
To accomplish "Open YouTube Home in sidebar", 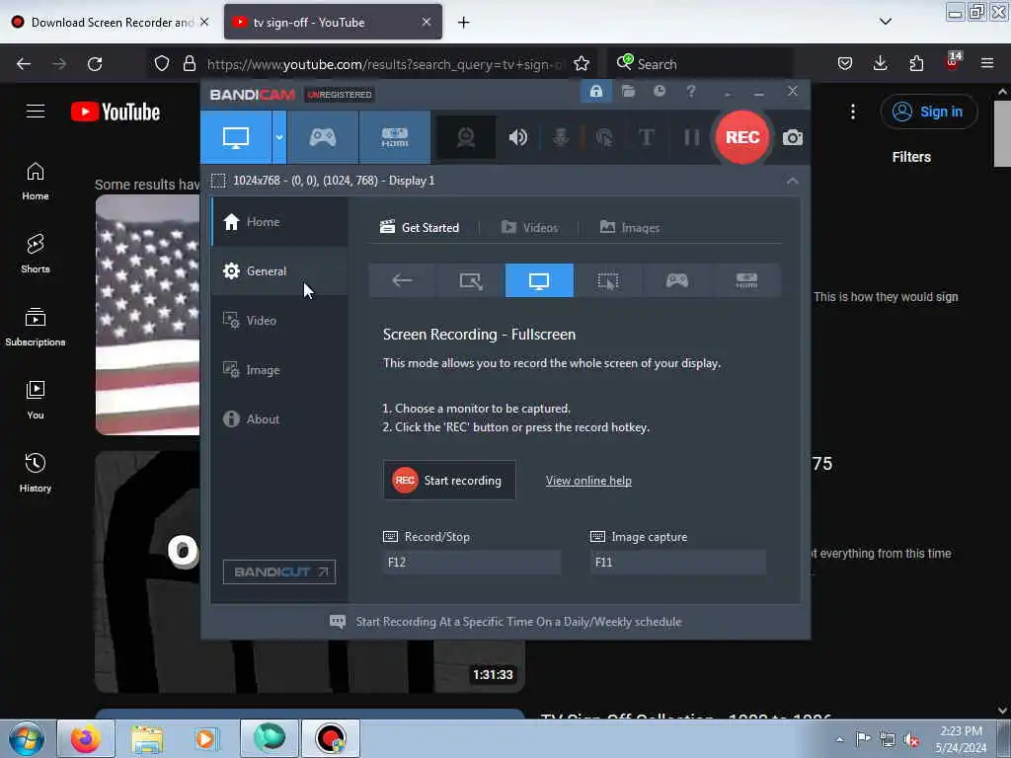I will tap(36, 182).
